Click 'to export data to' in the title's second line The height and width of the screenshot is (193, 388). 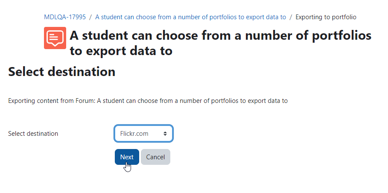tap(121, 51)
